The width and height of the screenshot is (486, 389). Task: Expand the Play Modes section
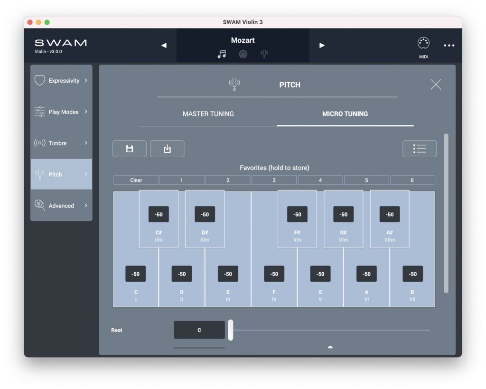(61, 112)
